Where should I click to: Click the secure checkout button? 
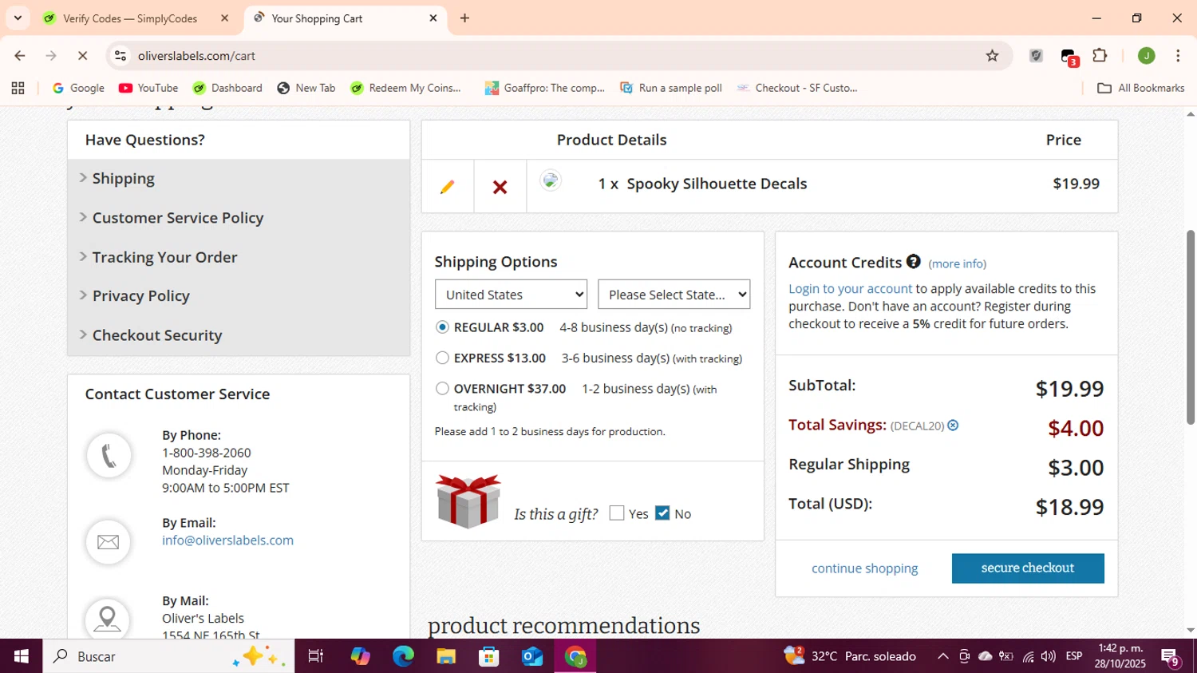(1028, 568)
